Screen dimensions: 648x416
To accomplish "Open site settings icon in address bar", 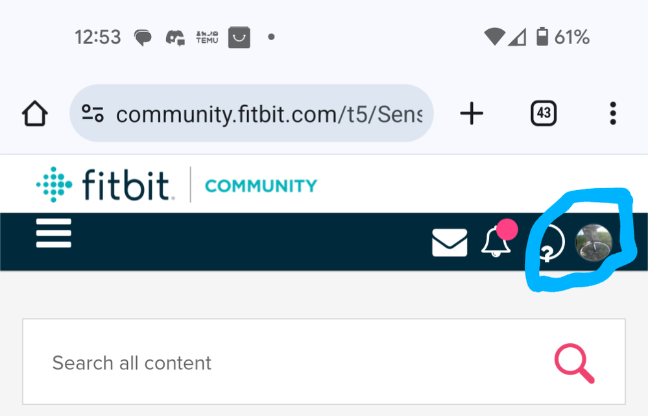I will tap(93, 114).
